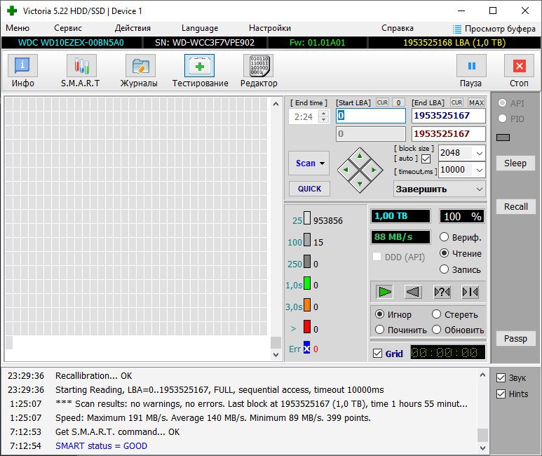Click the red slow block swatch
Image resolution: width=542 pixels, height=456 pixels.
[x=307, y=326]
